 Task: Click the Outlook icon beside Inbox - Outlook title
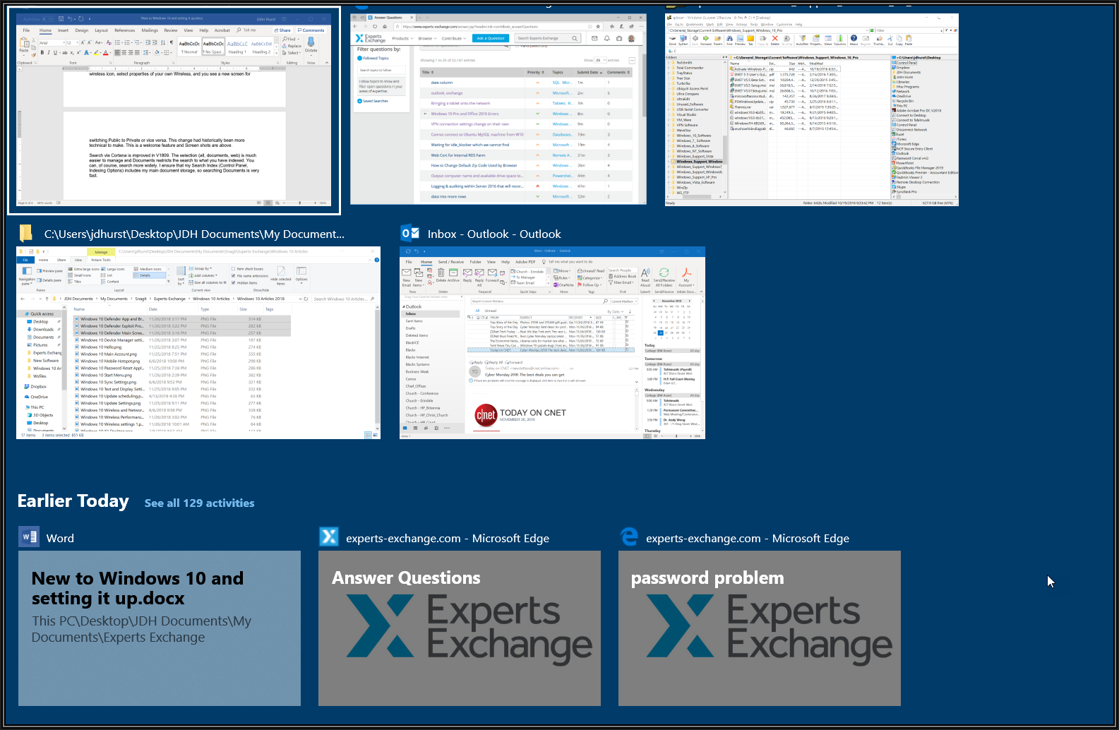click(x=409, y=234)
